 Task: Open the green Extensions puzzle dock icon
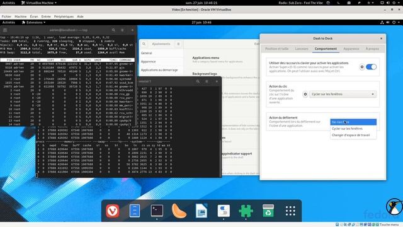(x=246, y=211)
